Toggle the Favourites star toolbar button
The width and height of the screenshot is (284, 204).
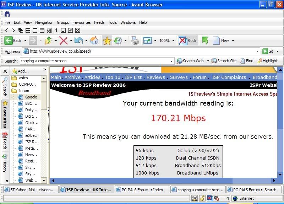[107, 41]
